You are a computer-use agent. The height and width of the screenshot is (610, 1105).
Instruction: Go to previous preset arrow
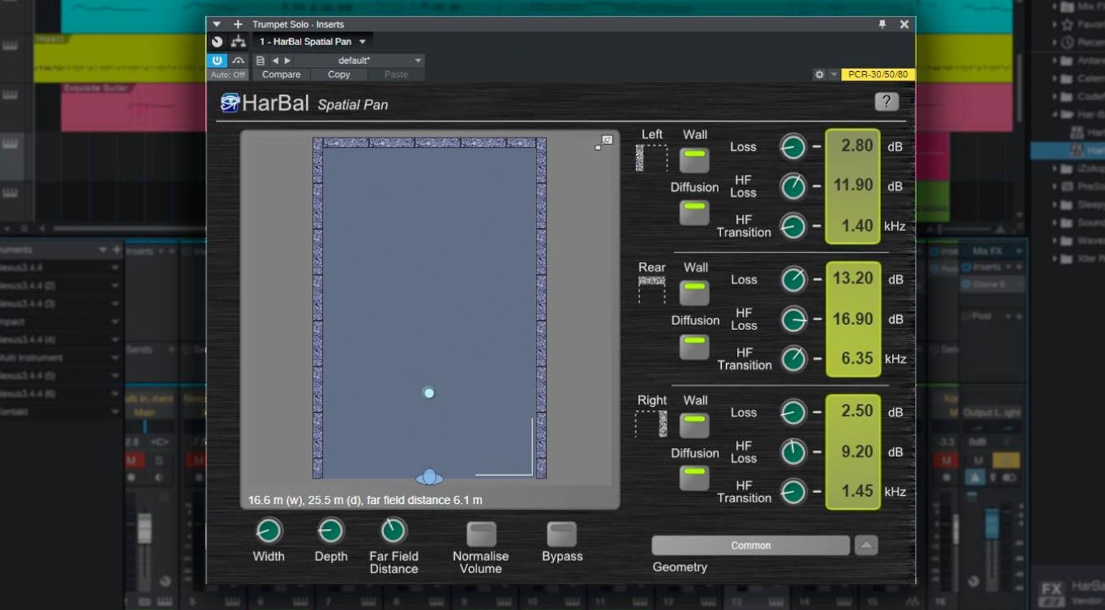(x=275, y=60)
